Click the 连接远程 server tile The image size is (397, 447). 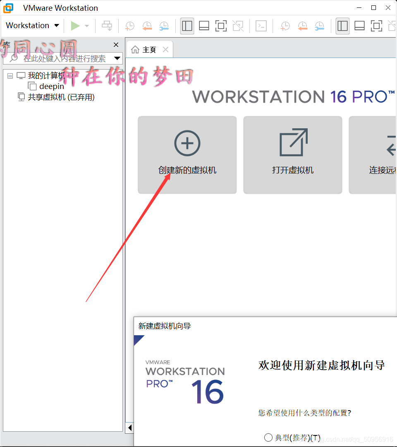click(x=373, y=155)
